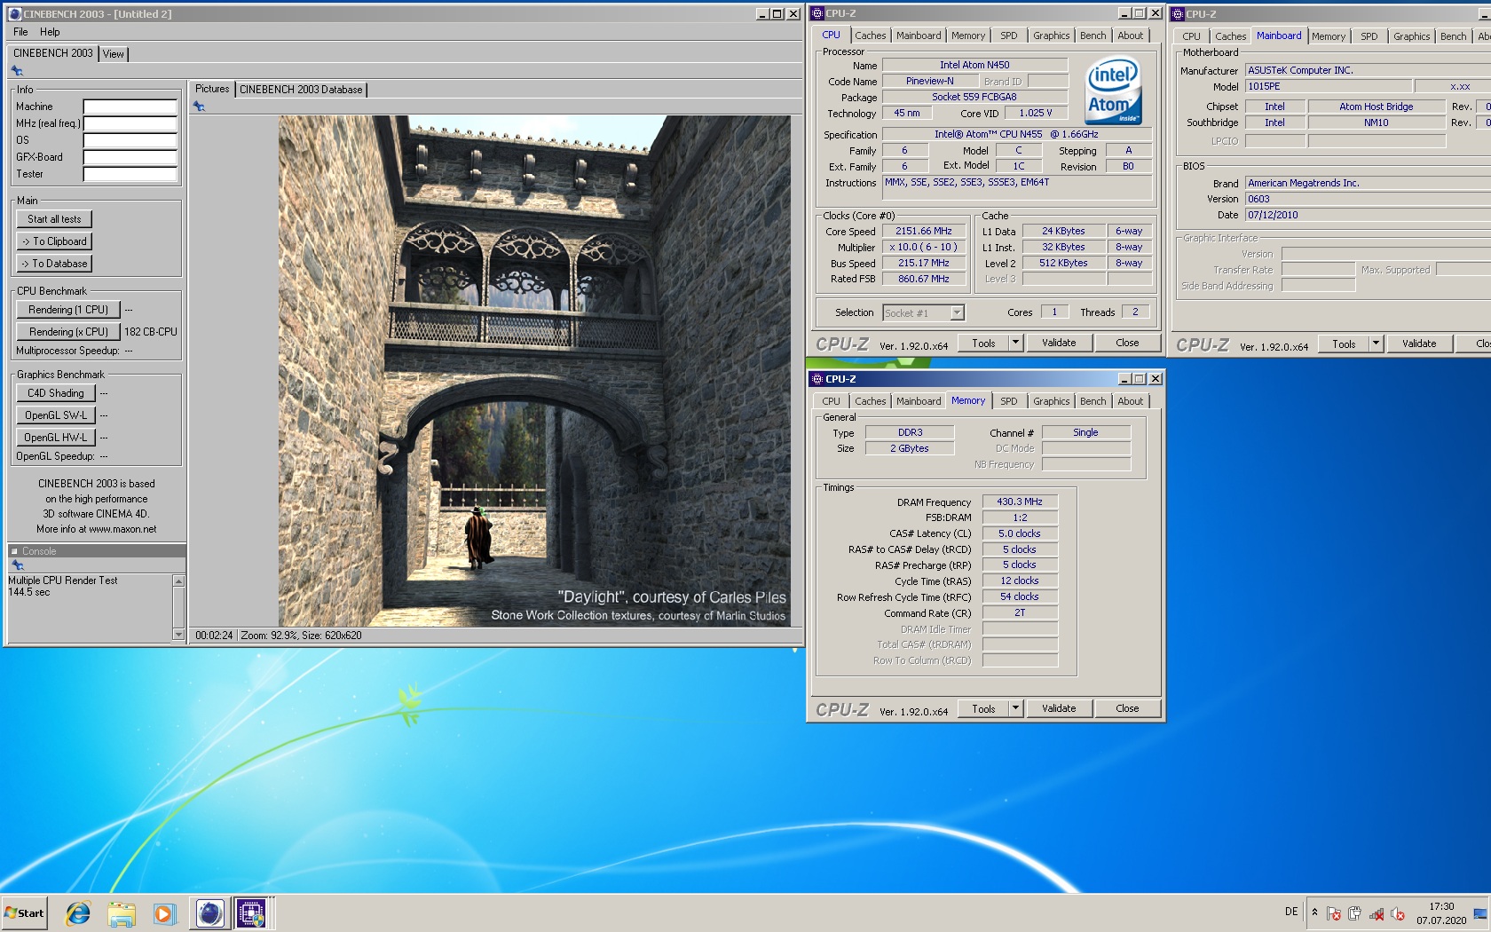
Task: Click into the GFX-Board input field
Action: click(x=130, y=157)
